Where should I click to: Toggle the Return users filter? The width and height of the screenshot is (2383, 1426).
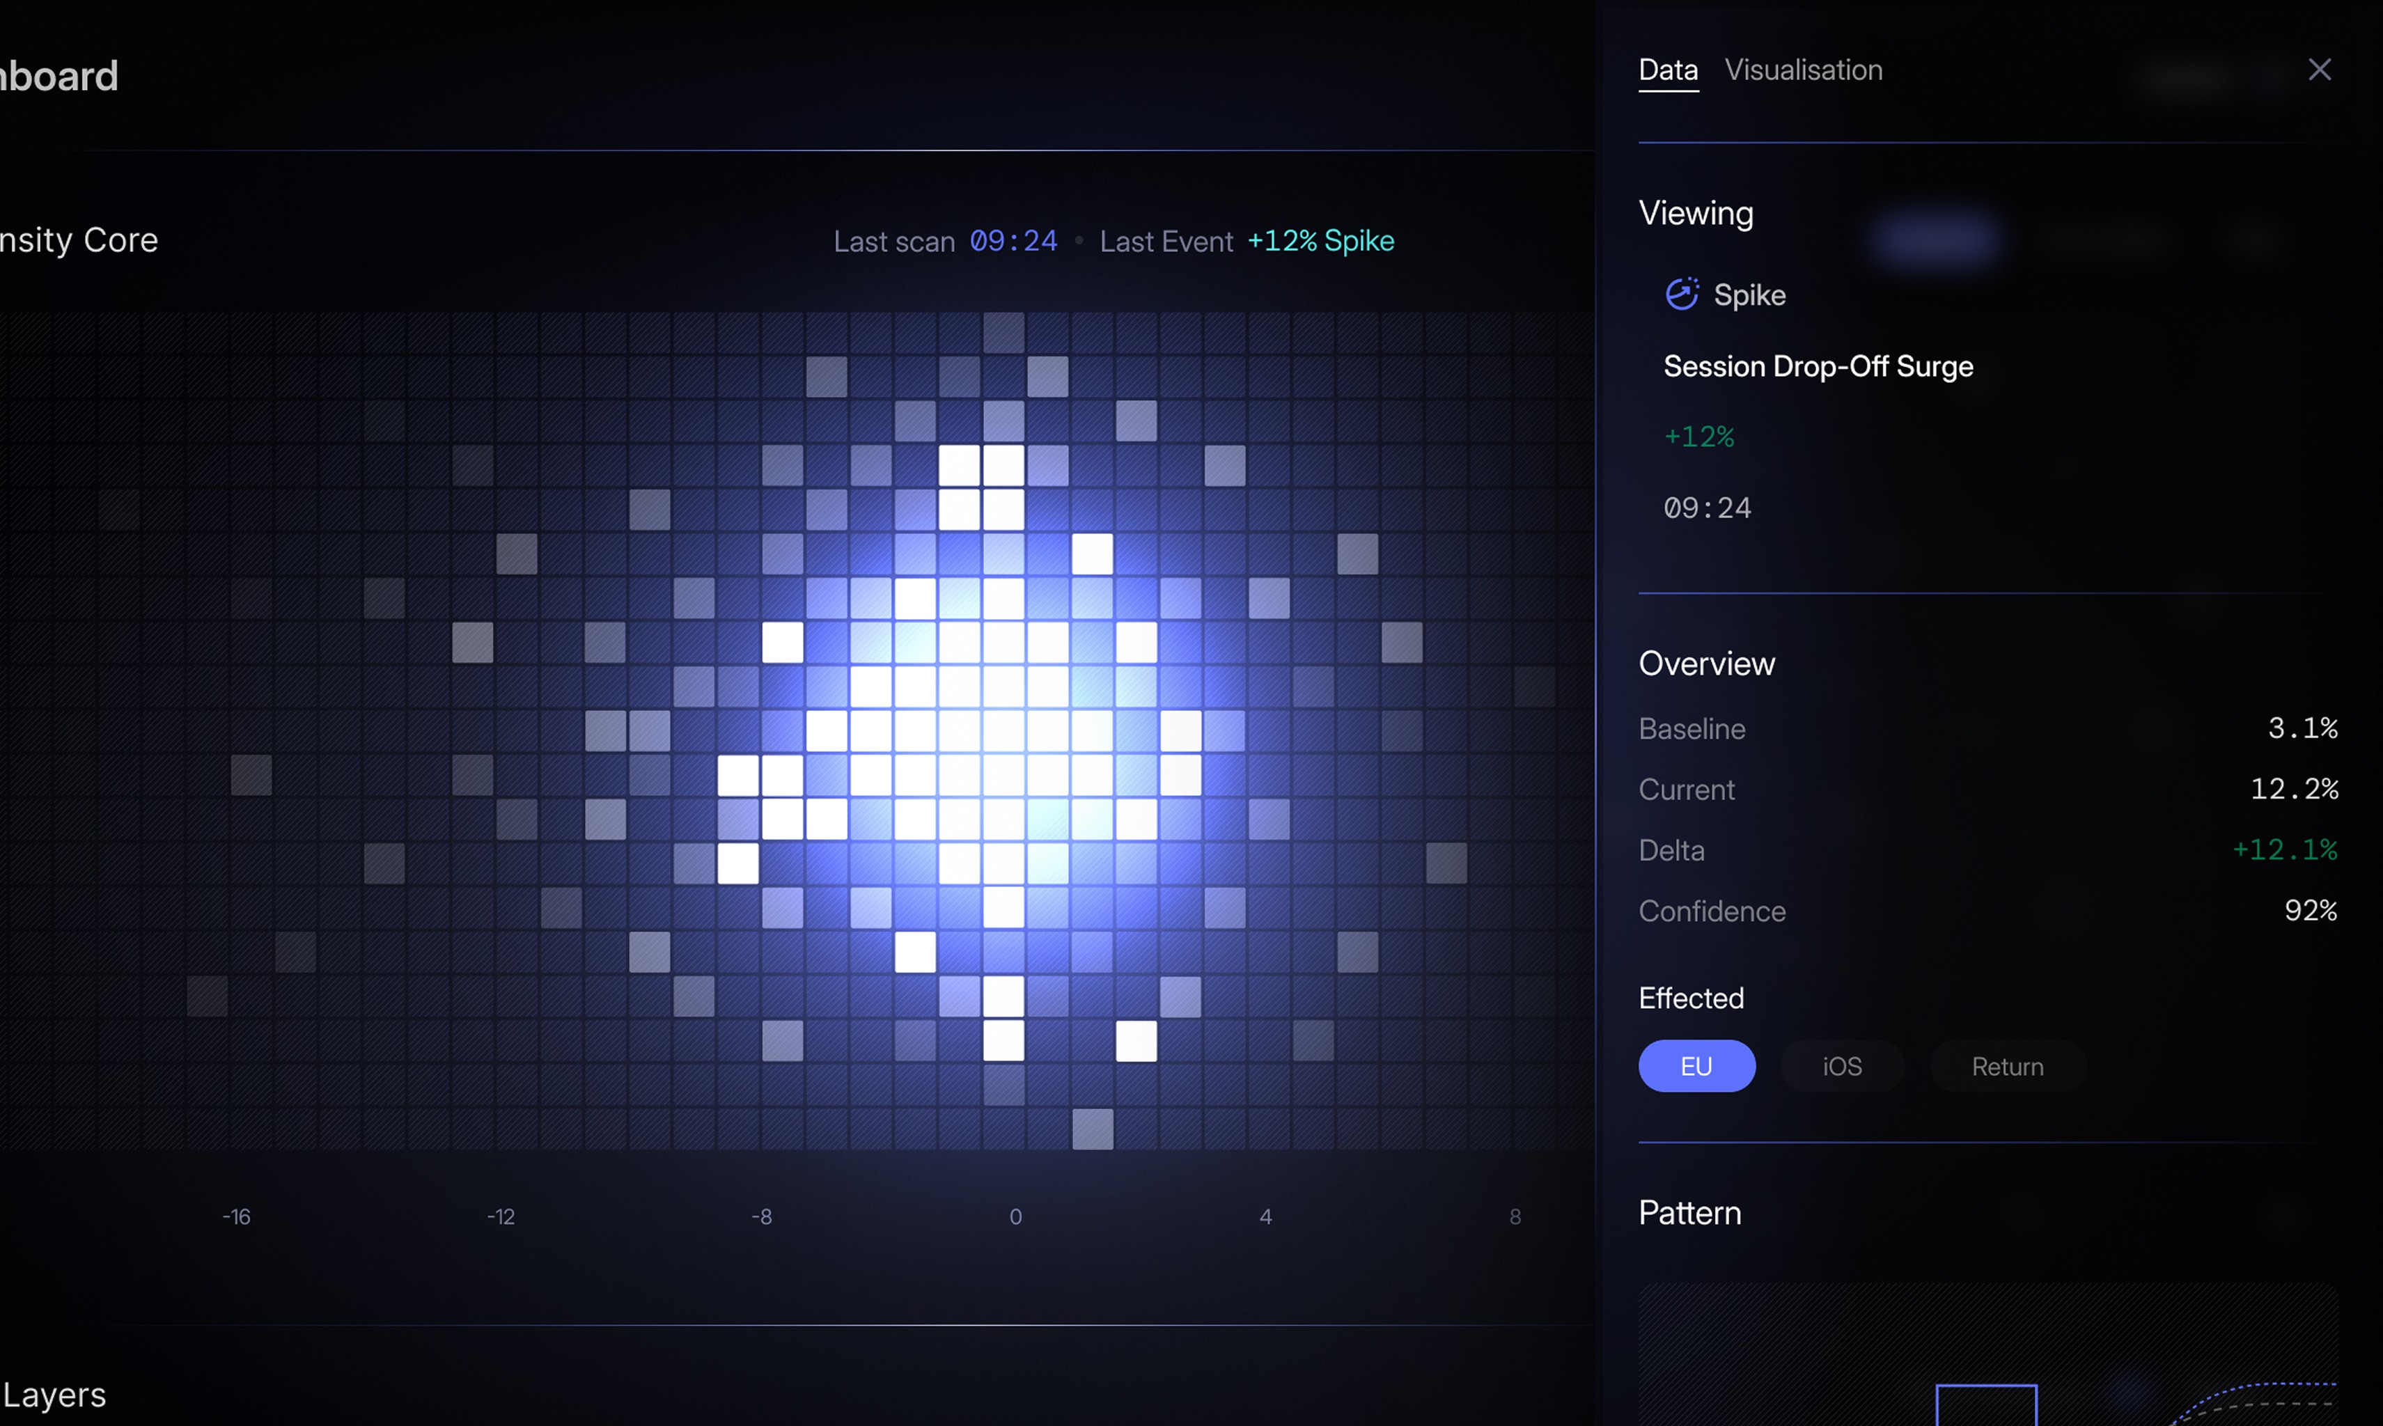pyautogui.click(x=2008, y=1065)
